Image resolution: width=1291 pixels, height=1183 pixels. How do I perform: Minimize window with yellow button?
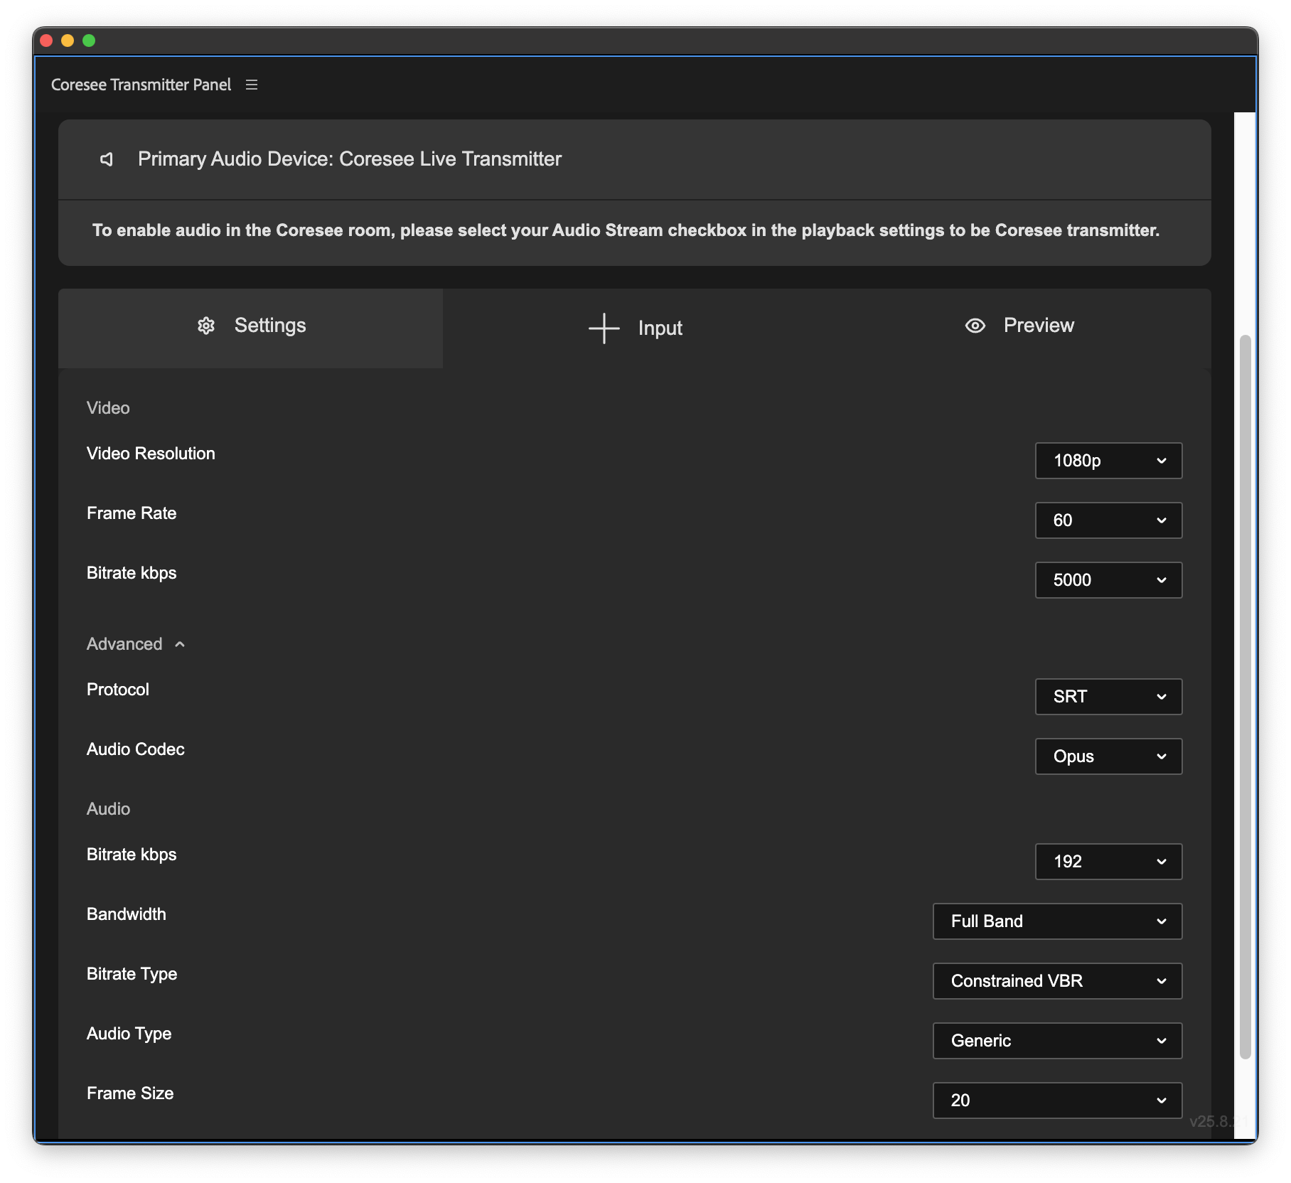point(68,41)
